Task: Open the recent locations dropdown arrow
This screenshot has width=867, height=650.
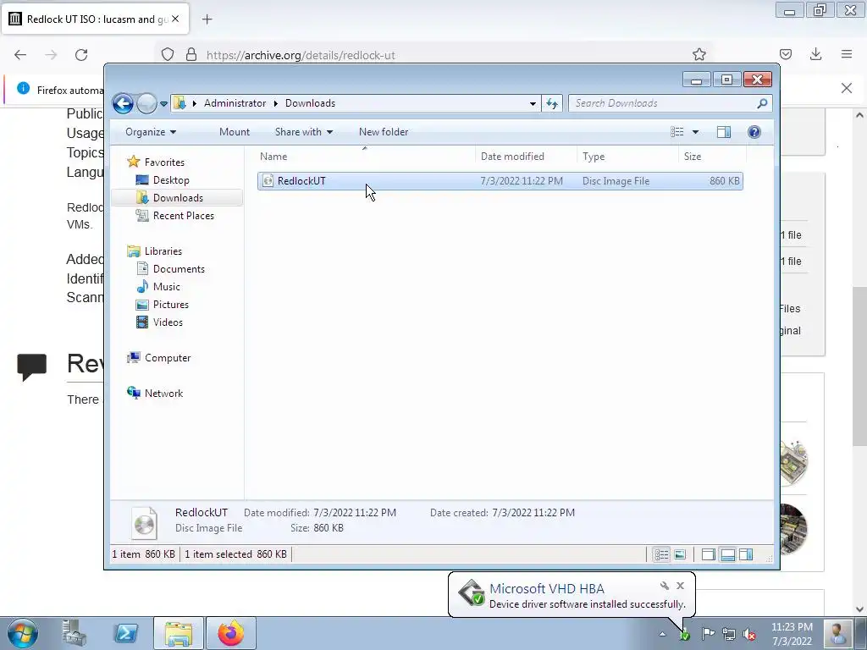Action: [163, 104]
